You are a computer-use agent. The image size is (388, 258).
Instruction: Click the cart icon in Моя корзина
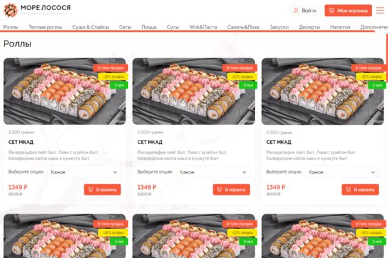click(x=332, y=10)
